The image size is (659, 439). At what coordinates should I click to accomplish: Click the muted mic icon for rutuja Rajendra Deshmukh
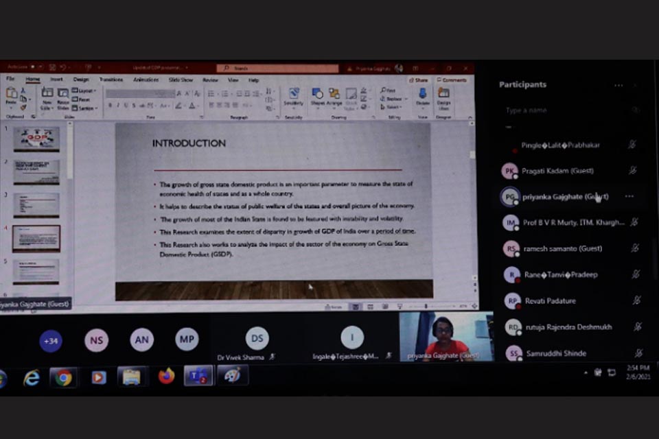[638, 327]
